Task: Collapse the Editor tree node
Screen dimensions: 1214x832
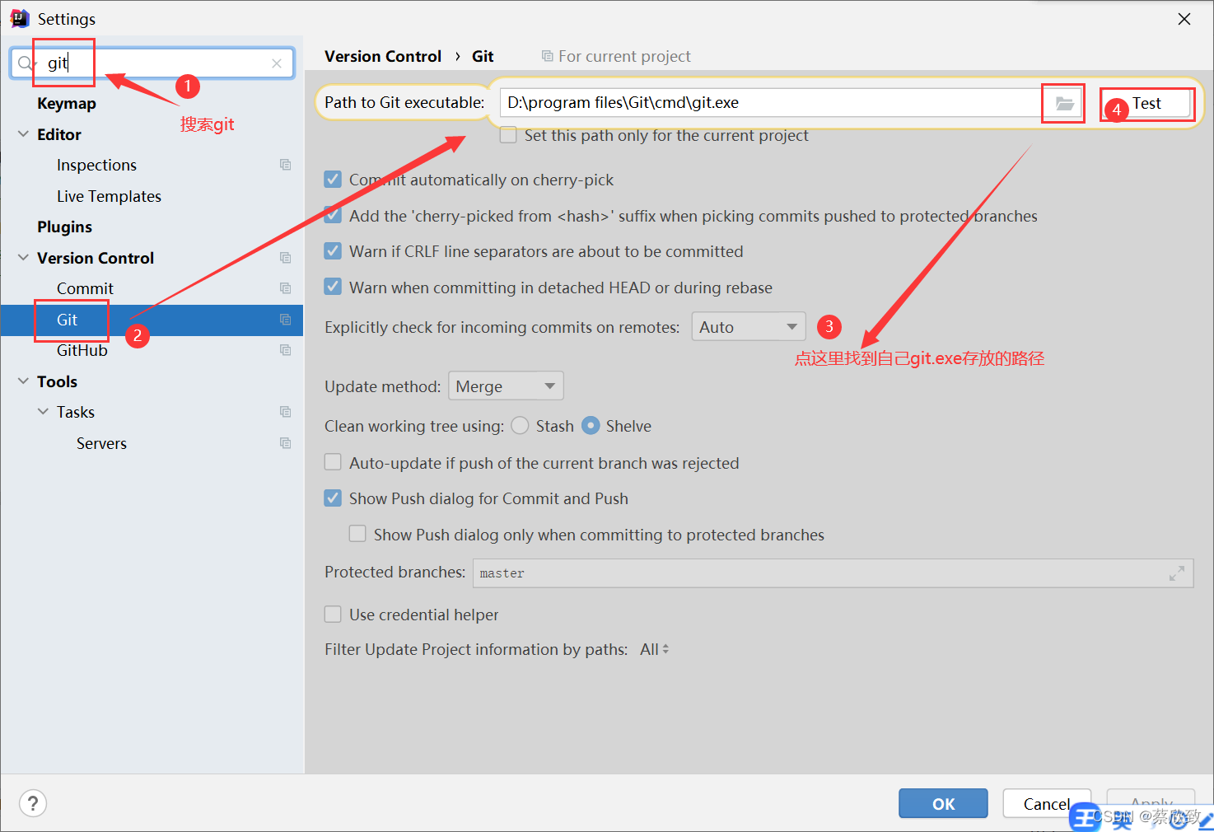Action: click(23, 134)
